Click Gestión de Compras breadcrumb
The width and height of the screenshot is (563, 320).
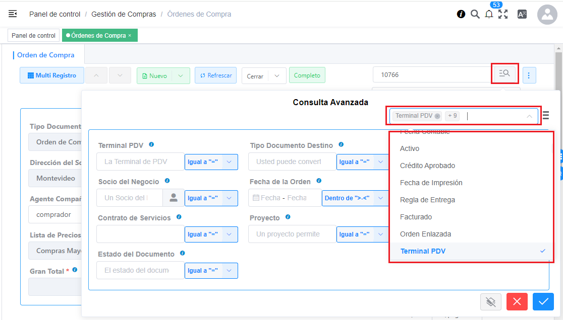(124, 14)
